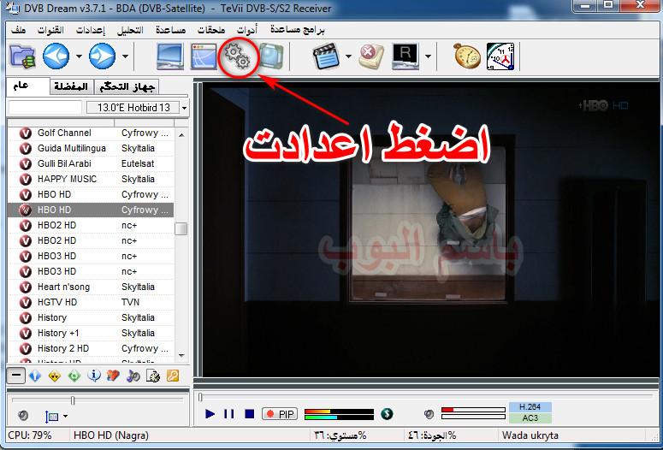Click the glass cube toolbar icon
This screenshot has width=663, height=450.
click(271, 56)
